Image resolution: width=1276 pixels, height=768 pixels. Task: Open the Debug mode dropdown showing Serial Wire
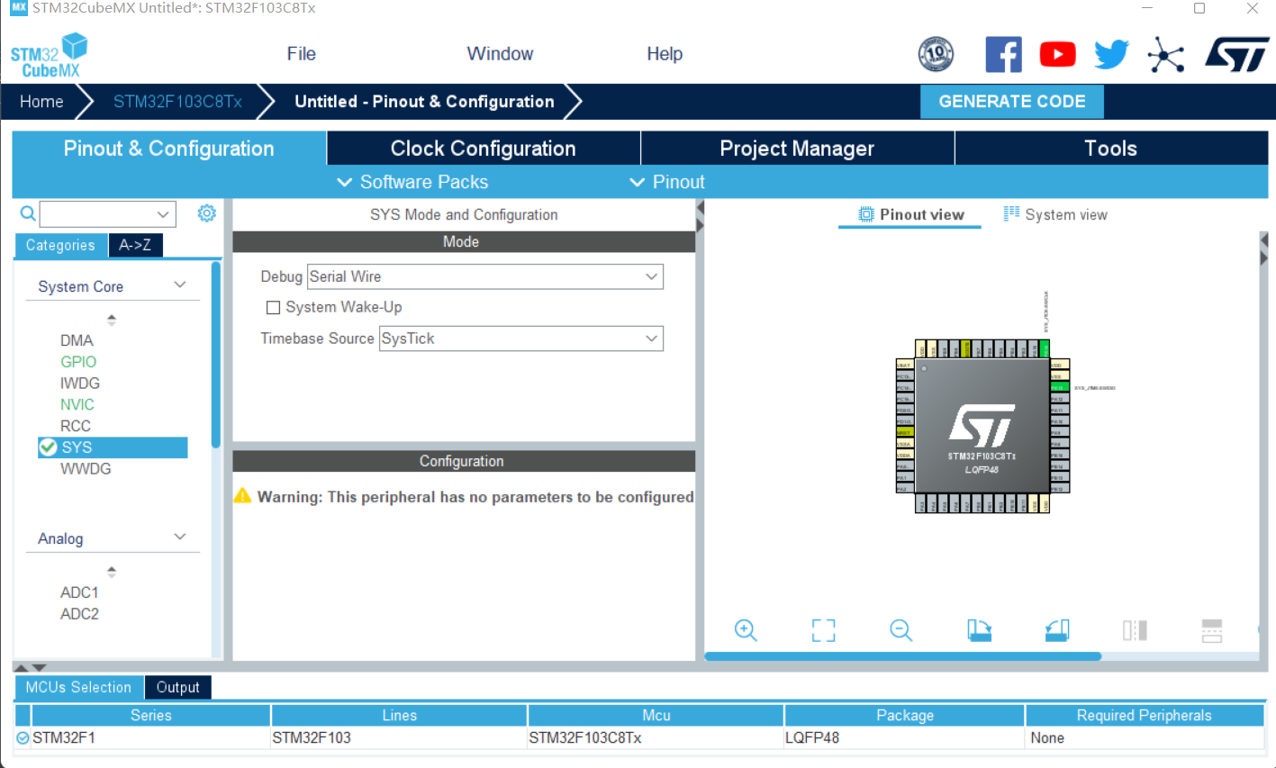tap(651, 276)
